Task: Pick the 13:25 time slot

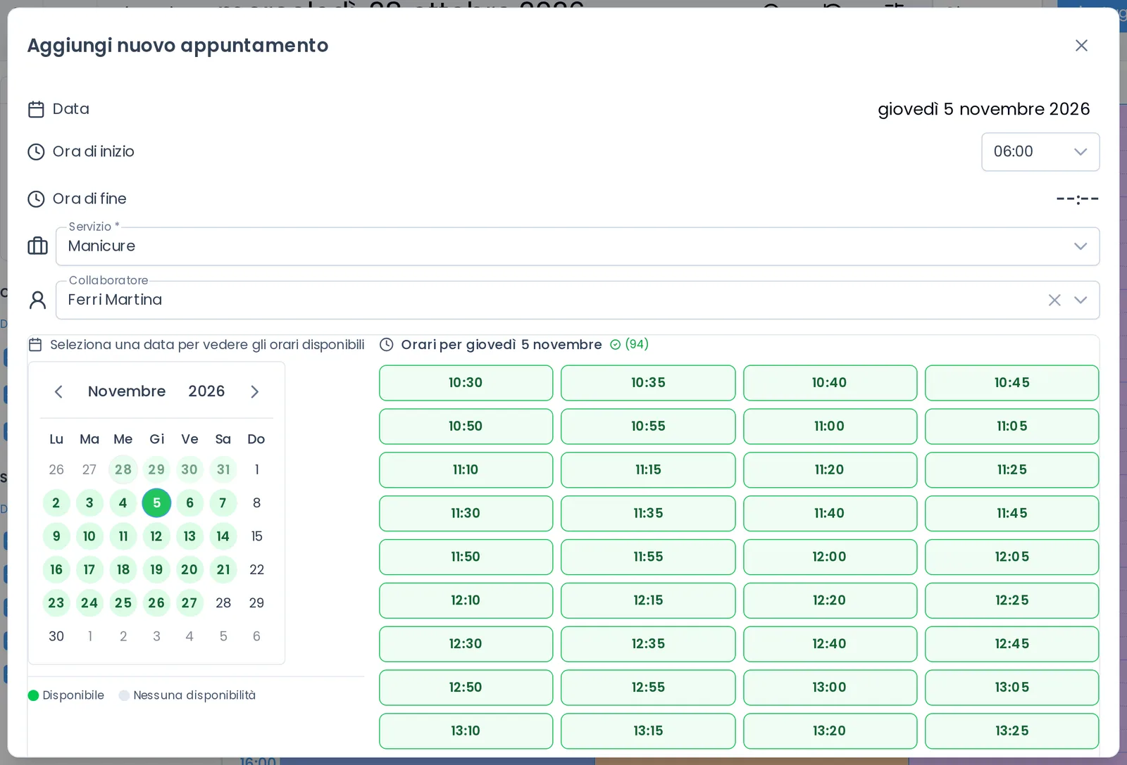Action: point(1011,731)
